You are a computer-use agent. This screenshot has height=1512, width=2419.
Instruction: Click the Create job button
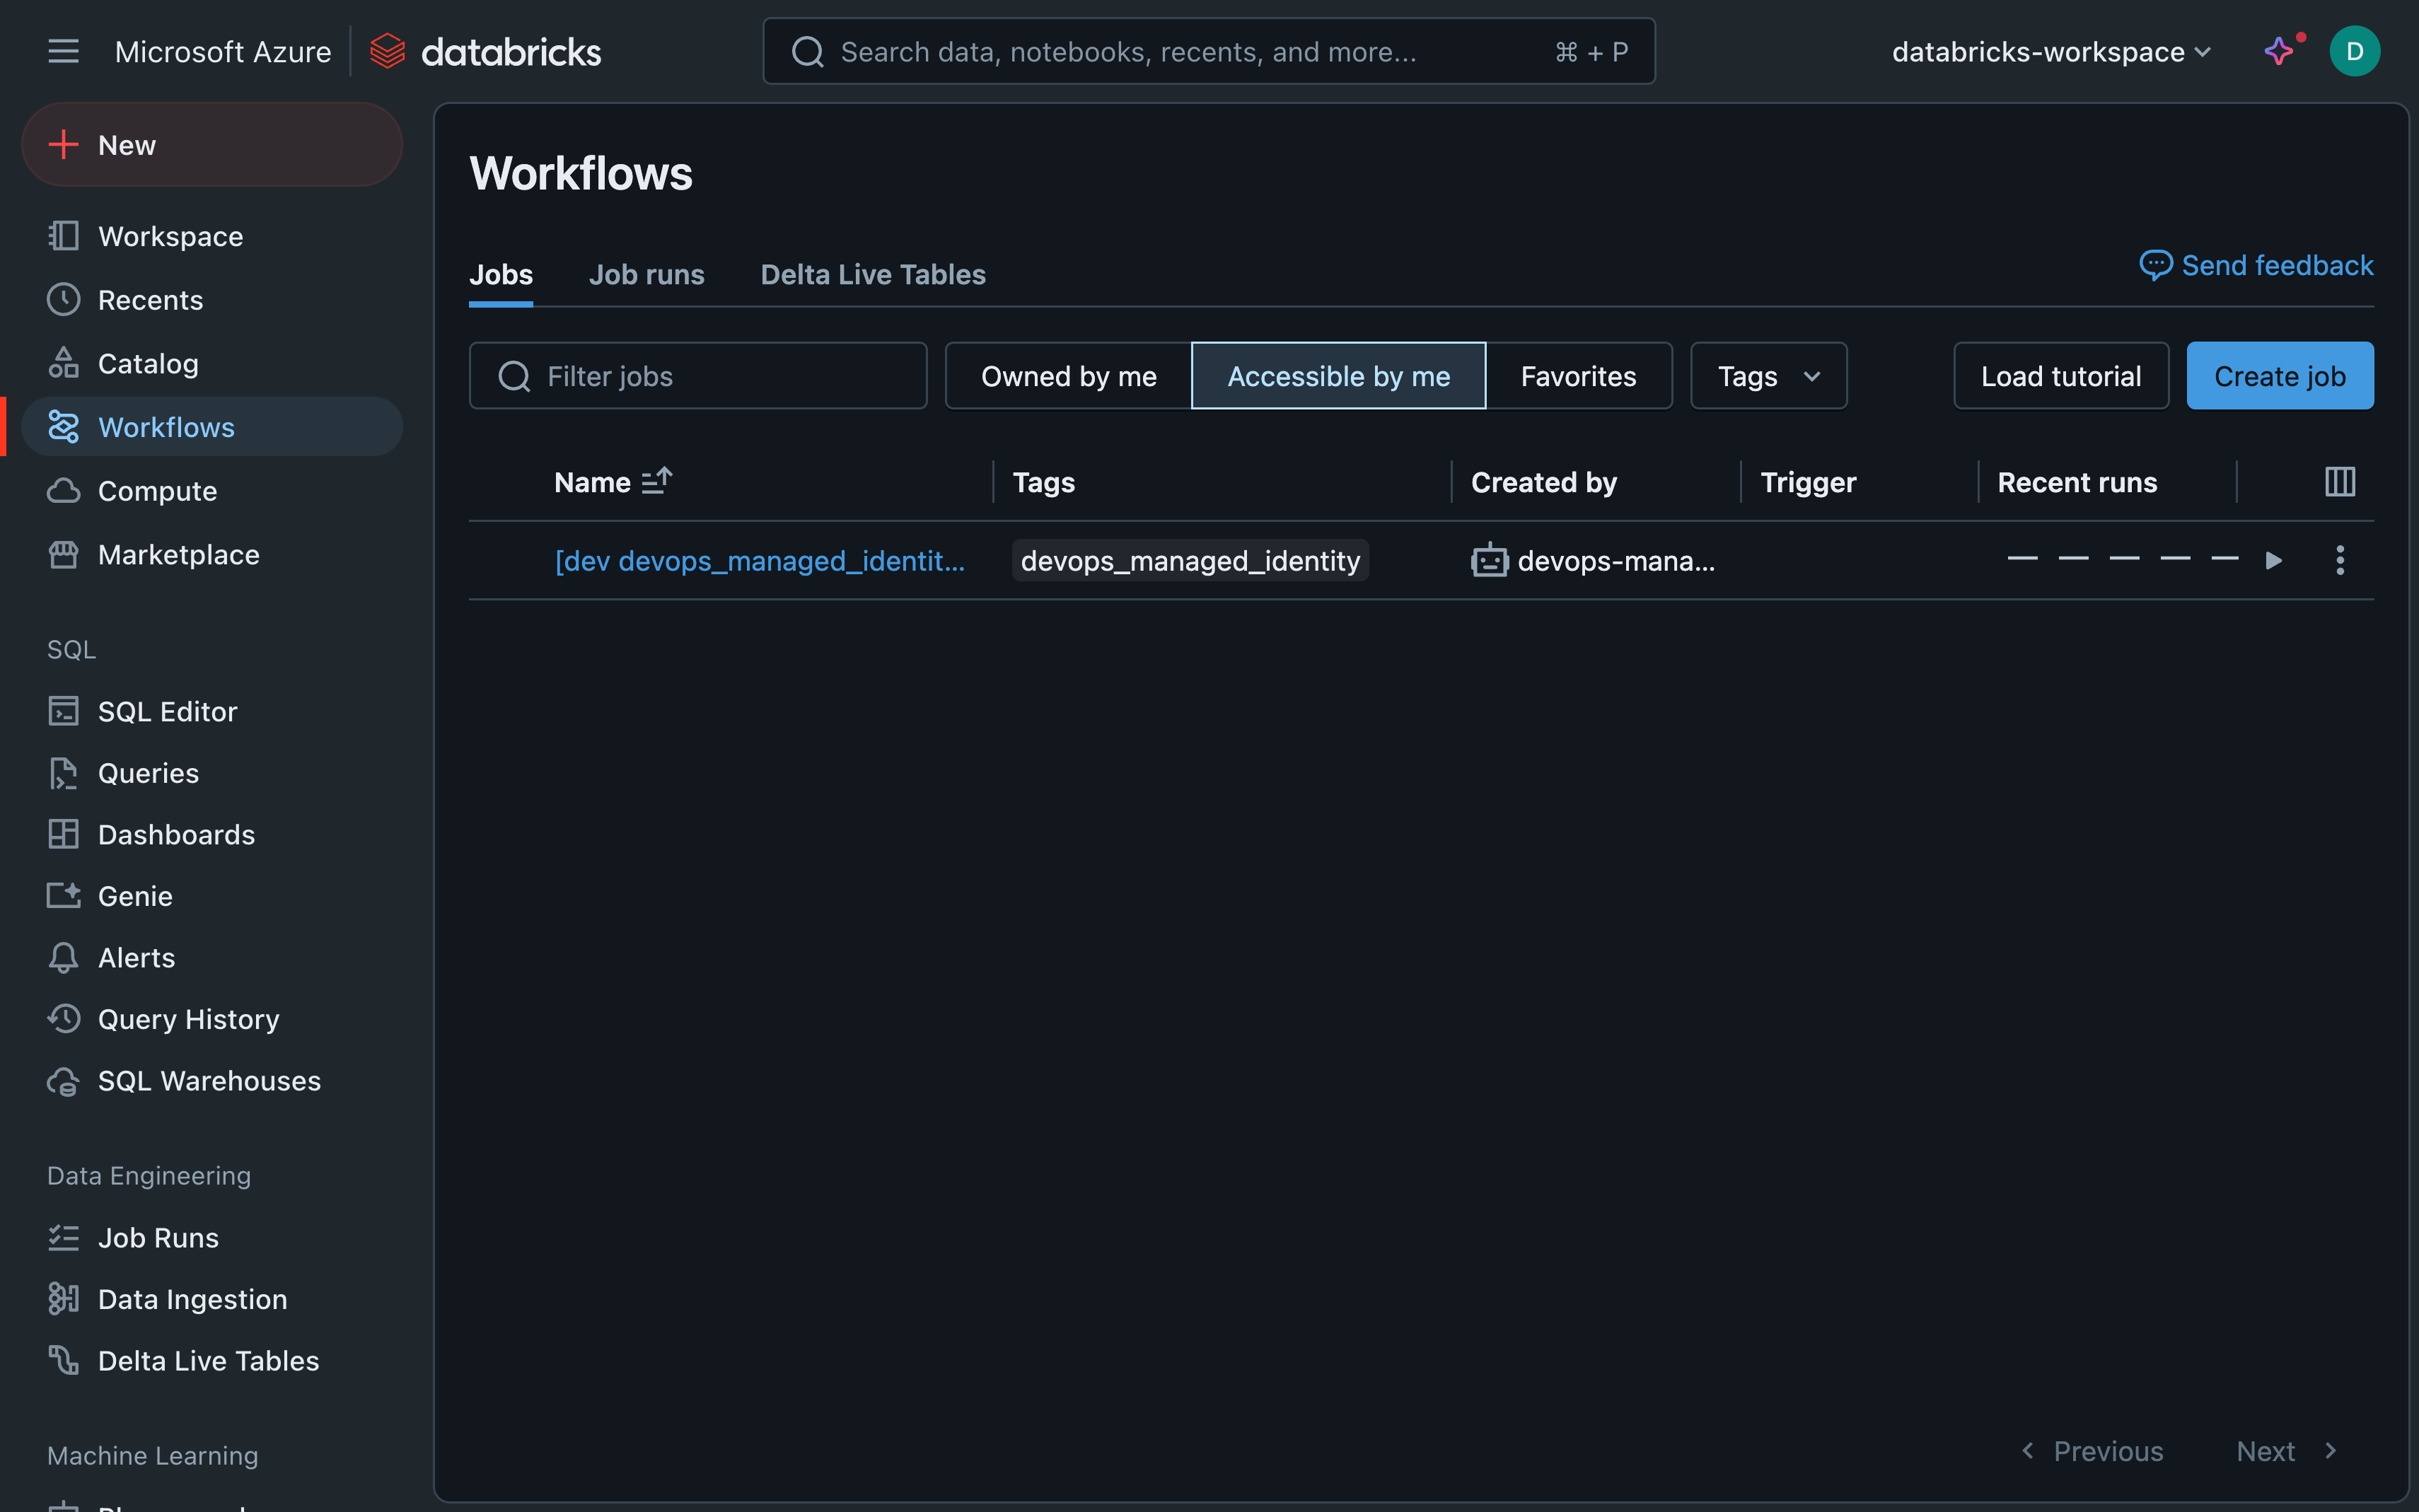[x=2279, y=376]
